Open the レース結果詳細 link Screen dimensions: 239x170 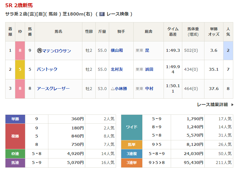[x=212, y=105]
